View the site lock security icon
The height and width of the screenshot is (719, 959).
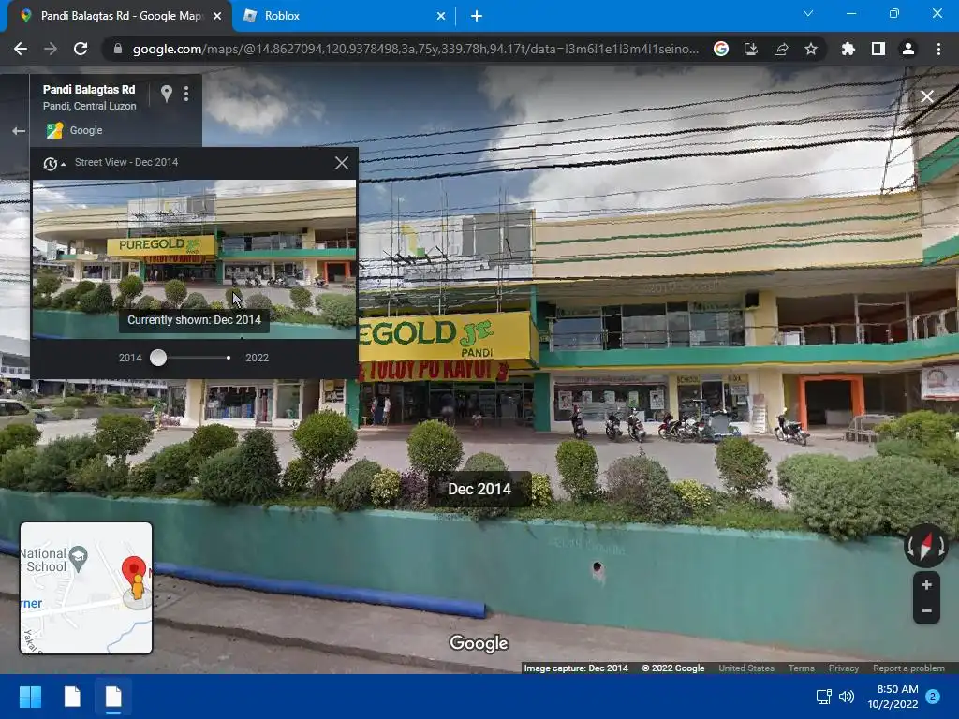pyautogui.click(x=118, y=49)
